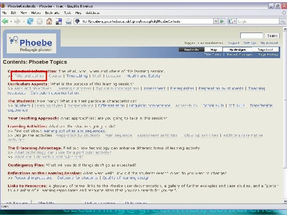
Task: Click the grey Forward arrow button
Action: pos(17,21)
